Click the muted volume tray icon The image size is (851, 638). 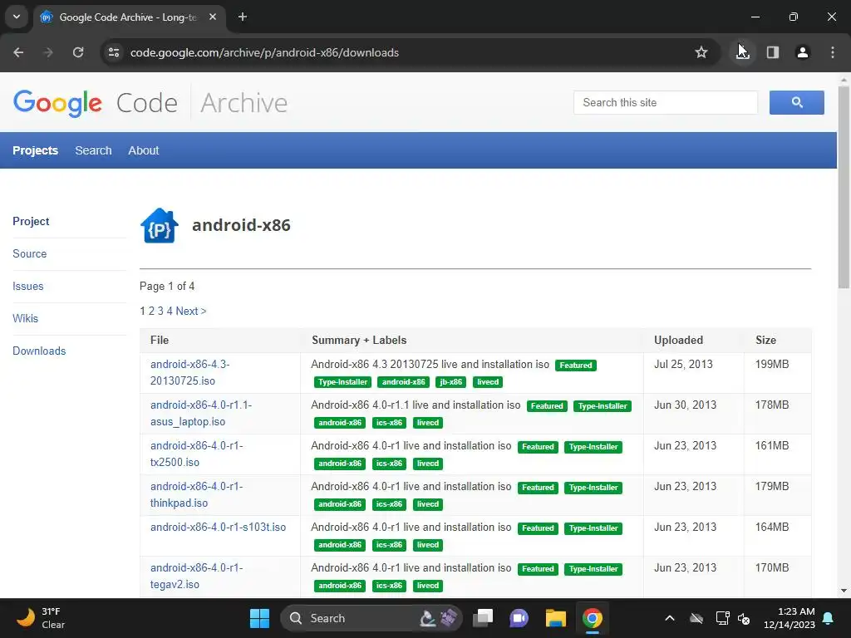744,618
